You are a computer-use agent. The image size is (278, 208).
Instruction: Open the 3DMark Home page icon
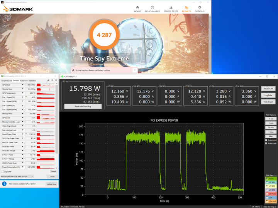click(137, 7)
